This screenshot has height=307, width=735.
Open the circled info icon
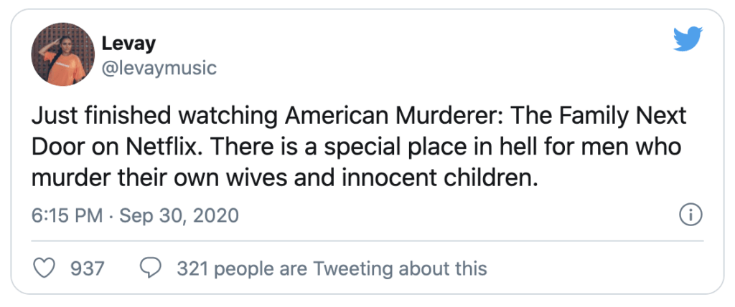tap(690, 215)
